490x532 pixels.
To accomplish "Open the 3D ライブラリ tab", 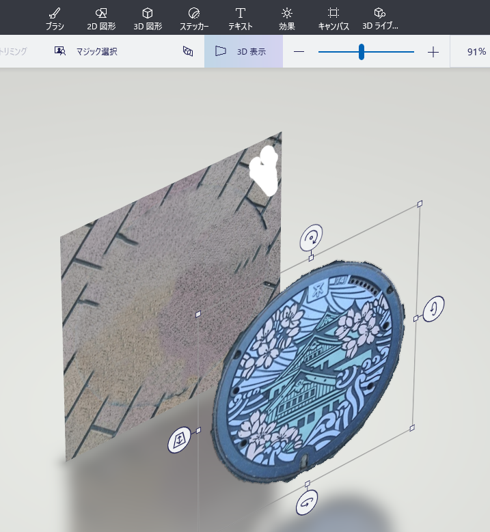I will [x=380, y=19].
